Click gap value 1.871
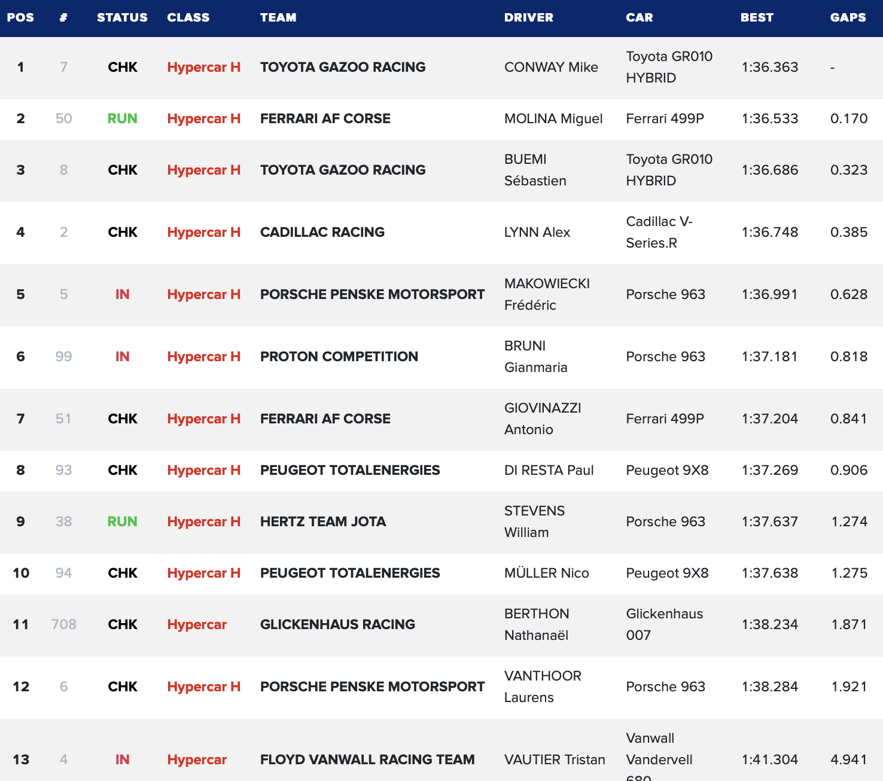Screen dimensions: 883x781 (849, 624)
